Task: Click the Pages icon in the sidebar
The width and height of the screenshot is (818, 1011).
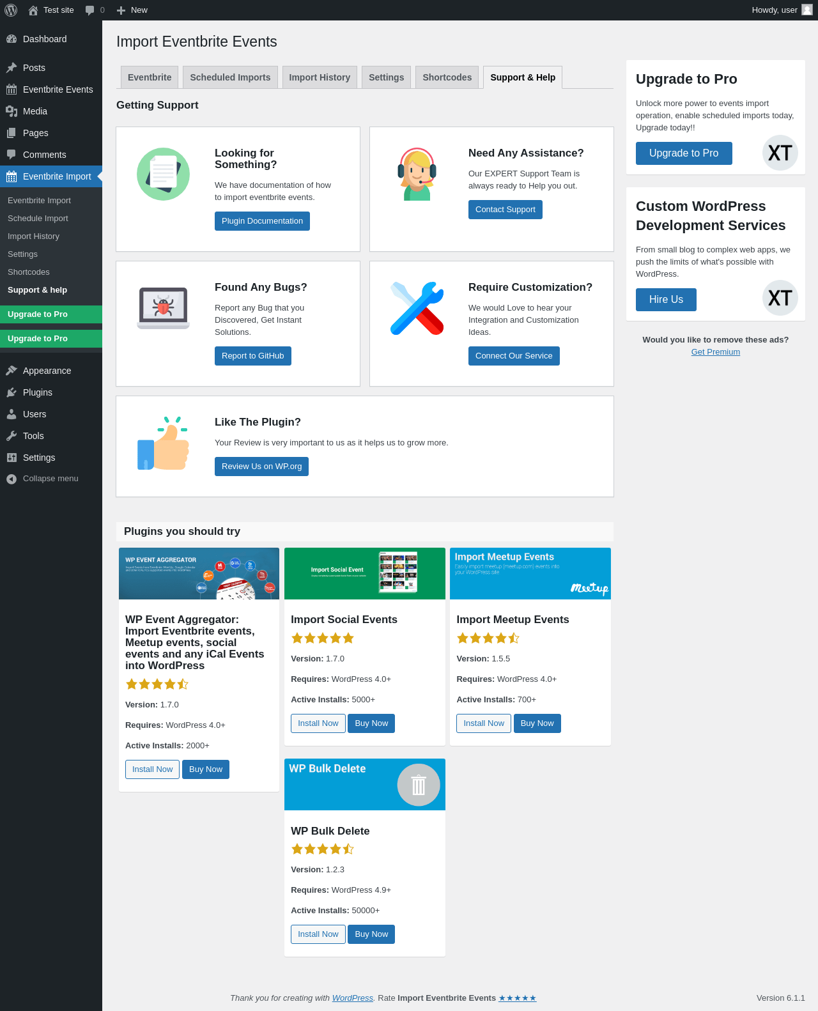Action: (x=12, y=133)
